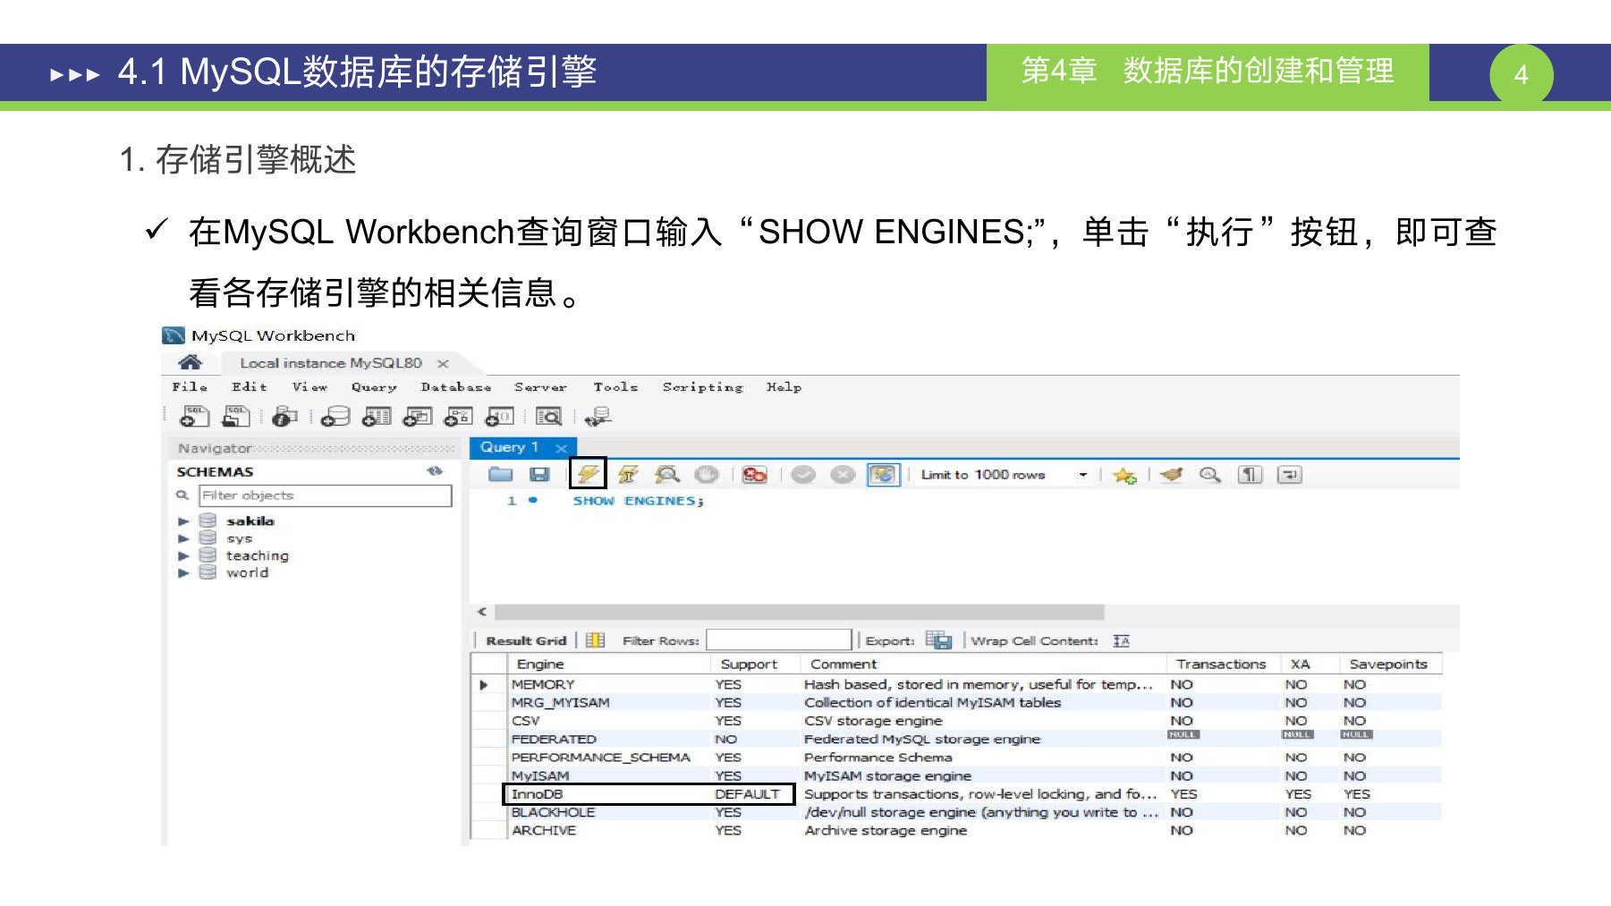Select the InnoDB engine cell
The width and height of the screenshot is (1611, 906).
(608, 794)
